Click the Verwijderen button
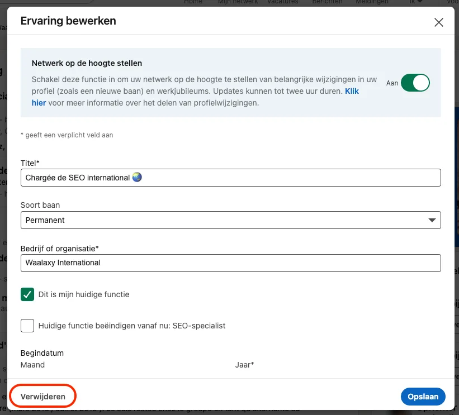 [42, 397]
